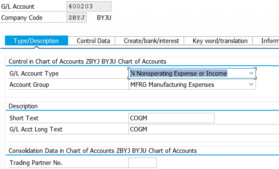The width and height of the screenshot is (279, 169).
Task: Switch to the Type/Description tab
Action: pyautogui.click(x=36, y=41)
